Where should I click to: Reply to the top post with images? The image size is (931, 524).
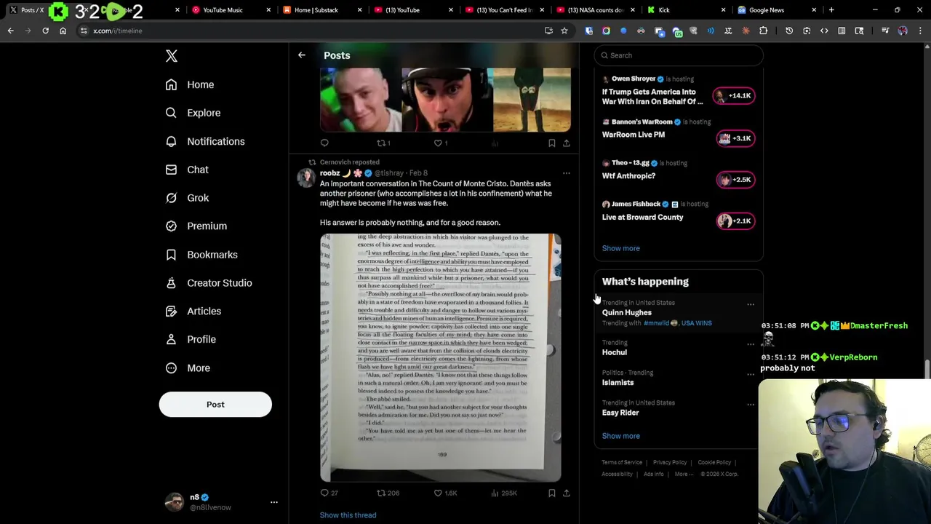324,143
